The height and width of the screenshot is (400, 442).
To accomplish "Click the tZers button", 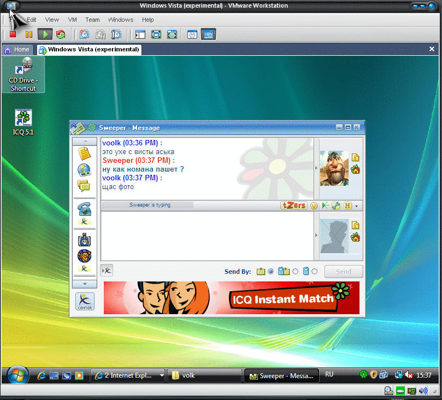I will pos(294,205).
